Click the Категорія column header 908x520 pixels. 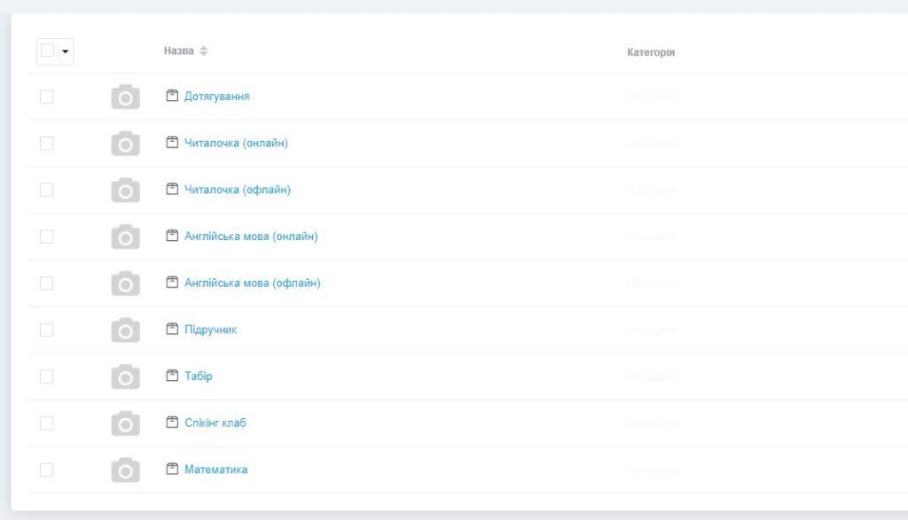[650, 52]
